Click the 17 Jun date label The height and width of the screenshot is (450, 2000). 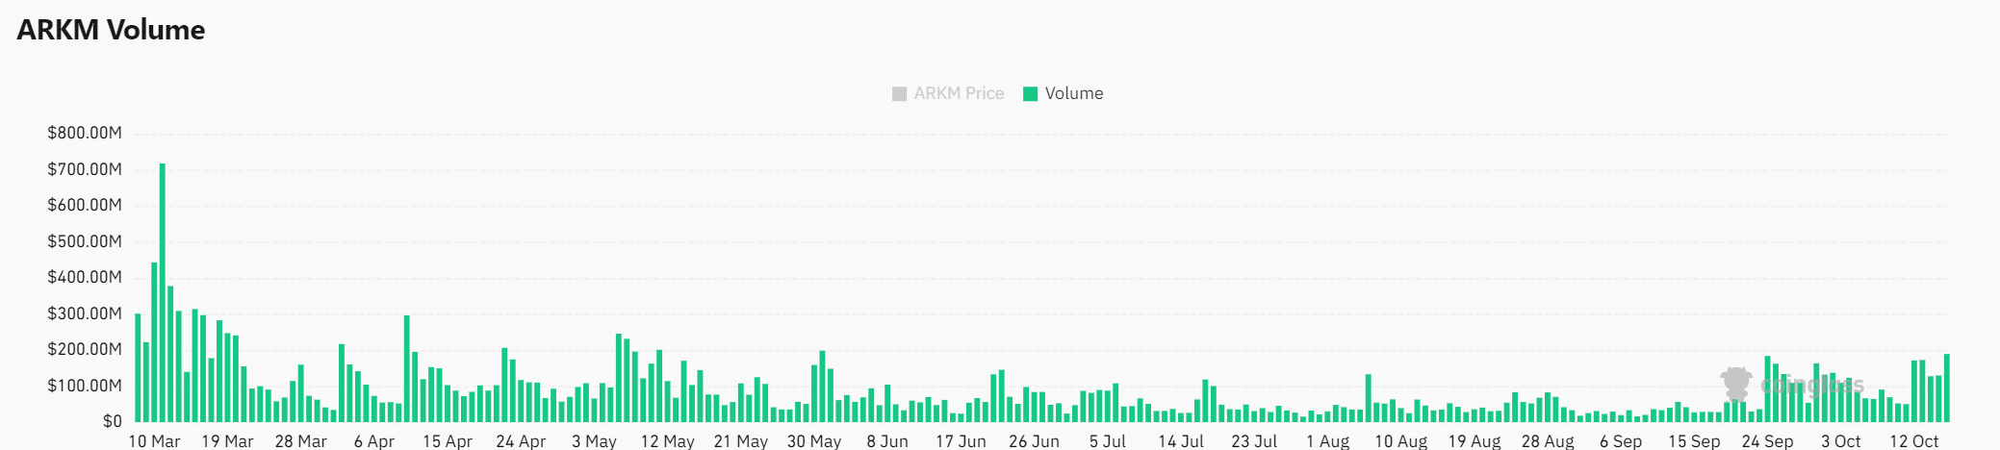(961, 441)
